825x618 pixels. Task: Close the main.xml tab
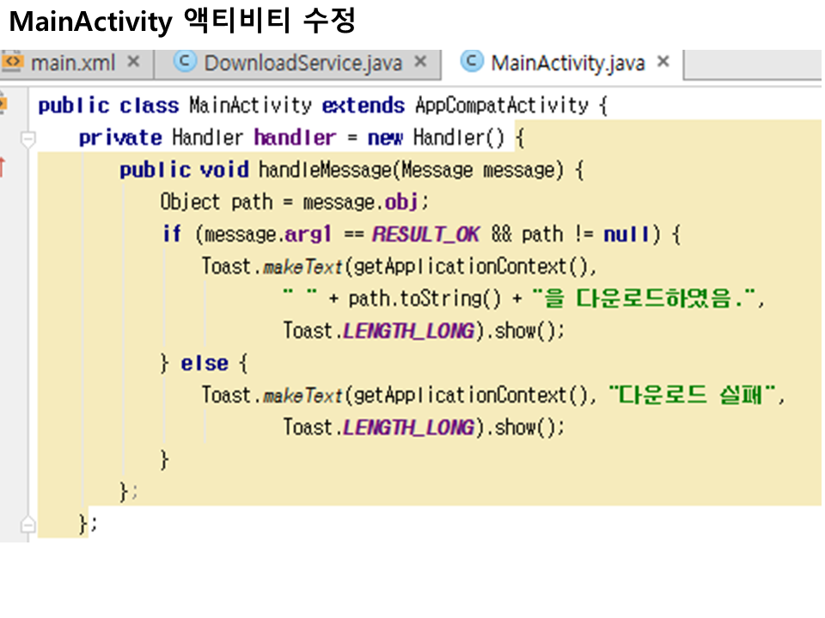point(133,62)
